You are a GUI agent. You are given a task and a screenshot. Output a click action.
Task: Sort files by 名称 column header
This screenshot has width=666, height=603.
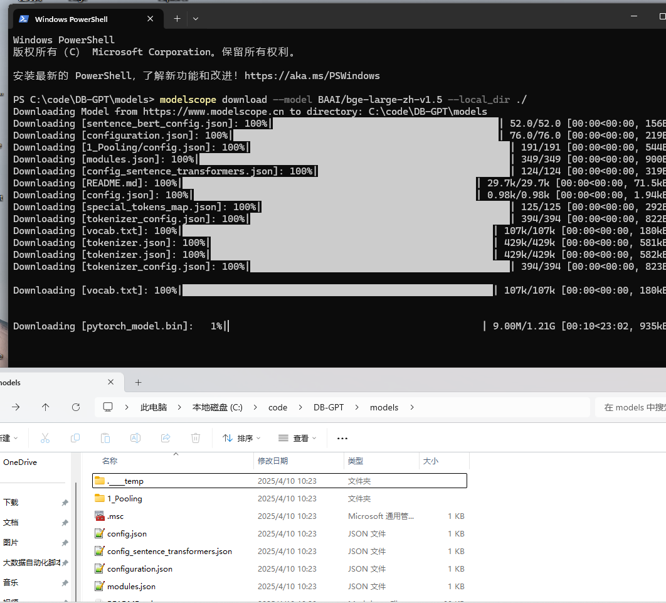pos(110,461)
